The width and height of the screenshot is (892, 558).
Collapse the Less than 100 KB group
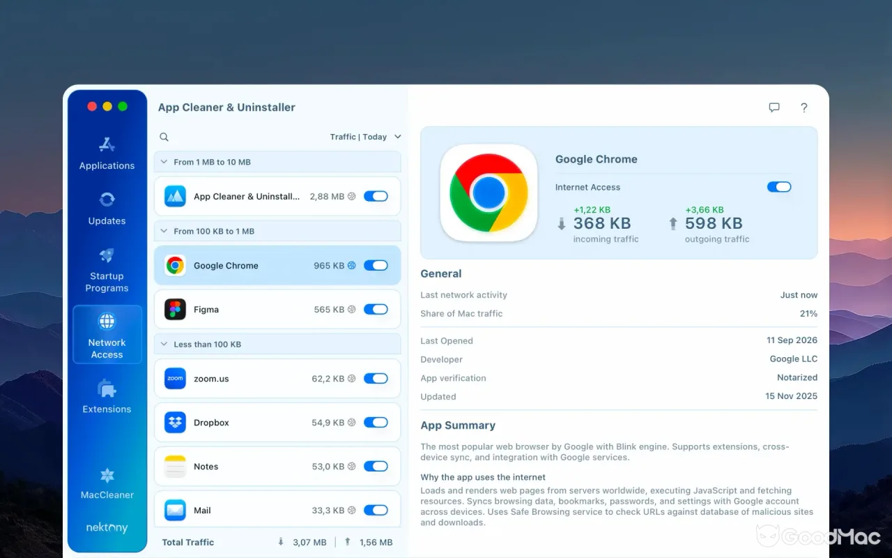pos(164,344)
